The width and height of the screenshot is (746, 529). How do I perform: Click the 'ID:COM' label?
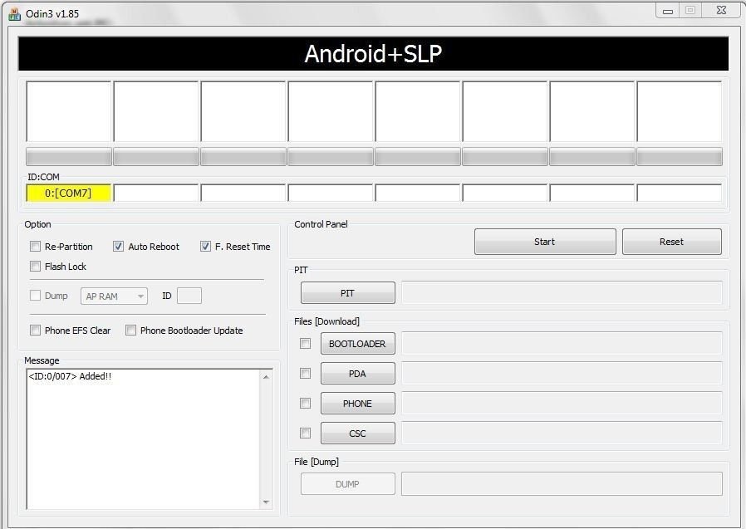(43, 177)
